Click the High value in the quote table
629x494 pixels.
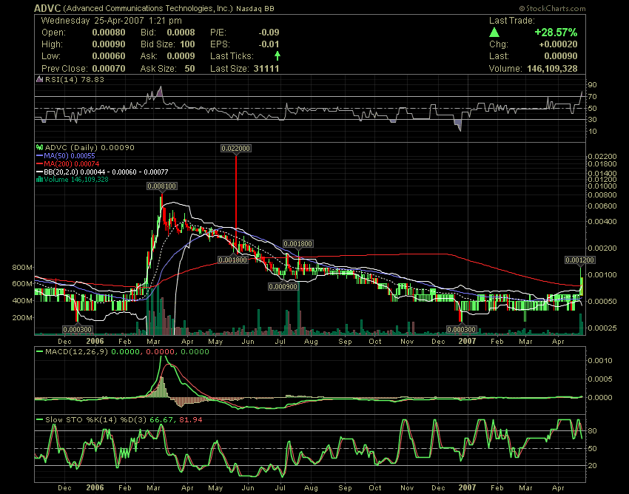tap(109, 44)
